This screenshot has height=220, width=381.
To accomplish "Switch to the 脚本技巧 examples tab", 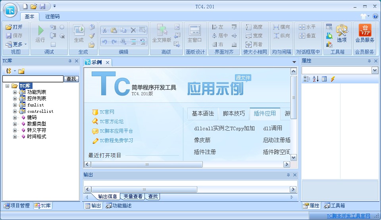I will (x=234, y=114).
